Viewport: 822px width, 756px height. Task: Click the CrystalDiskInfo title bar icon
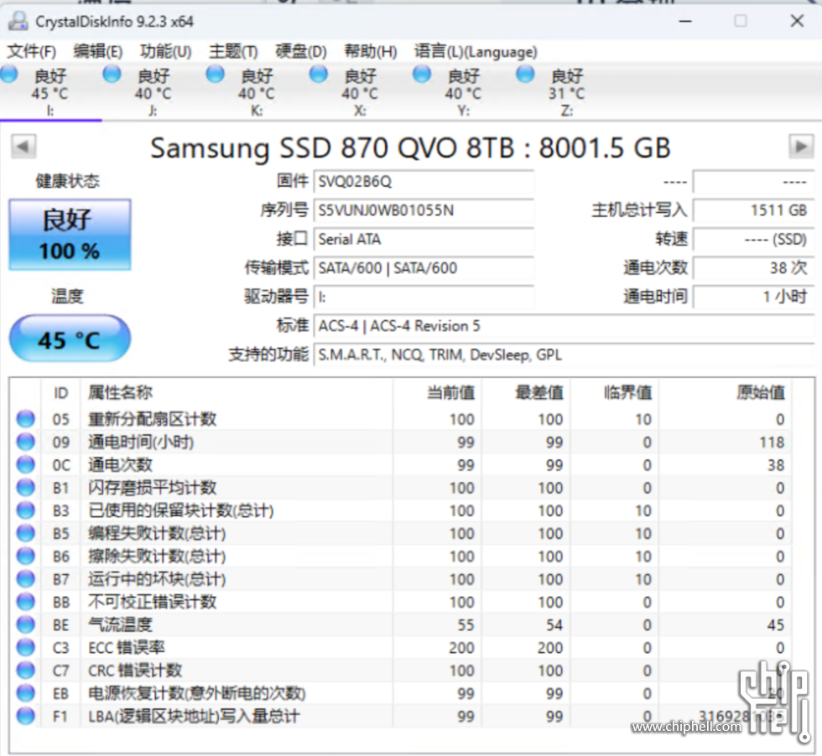(x=18, y=21)
